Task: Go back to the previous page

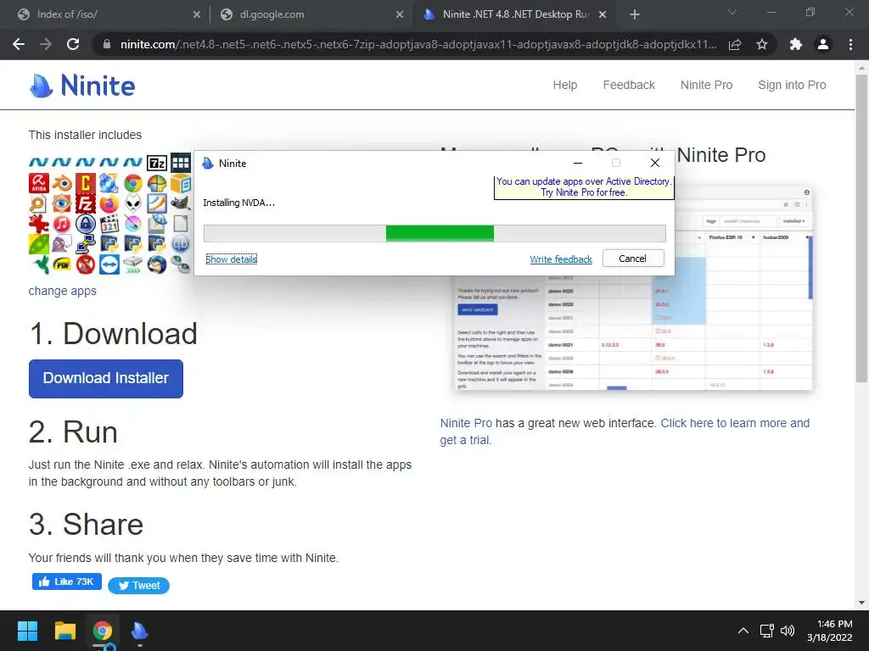Action: tap(19, 44)
